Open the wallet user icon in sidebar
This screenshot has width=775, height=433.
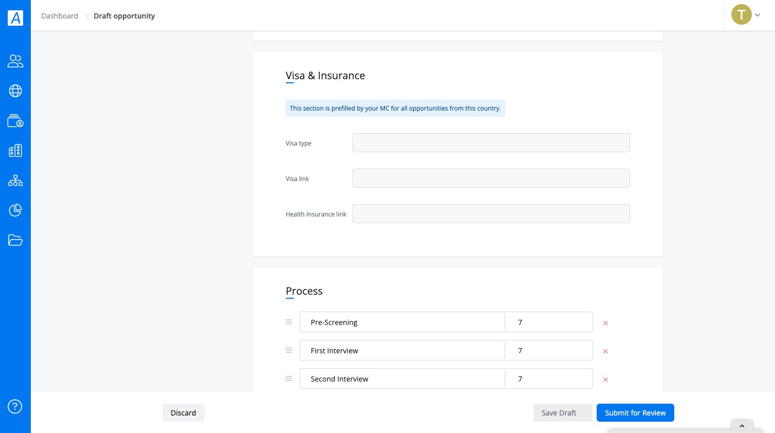point(15,121)
